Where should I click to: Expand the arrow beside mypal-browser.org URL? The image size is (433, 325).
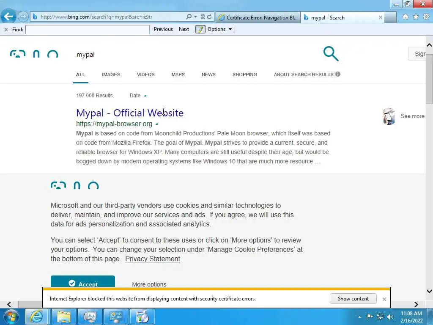(156, 124)
